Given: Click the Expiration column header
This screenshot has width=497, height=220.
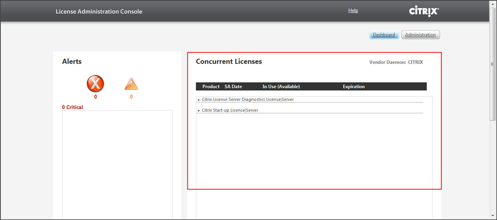Looking at the screenshot, I should [x=353, y=87].
